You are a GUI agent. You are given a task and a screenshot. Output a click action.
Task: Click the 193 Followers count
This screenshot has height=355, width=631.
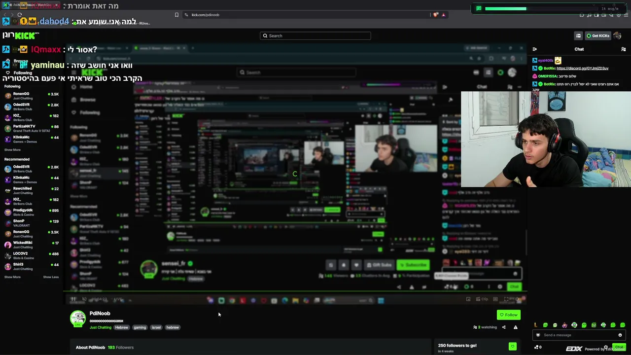[121, 347]
